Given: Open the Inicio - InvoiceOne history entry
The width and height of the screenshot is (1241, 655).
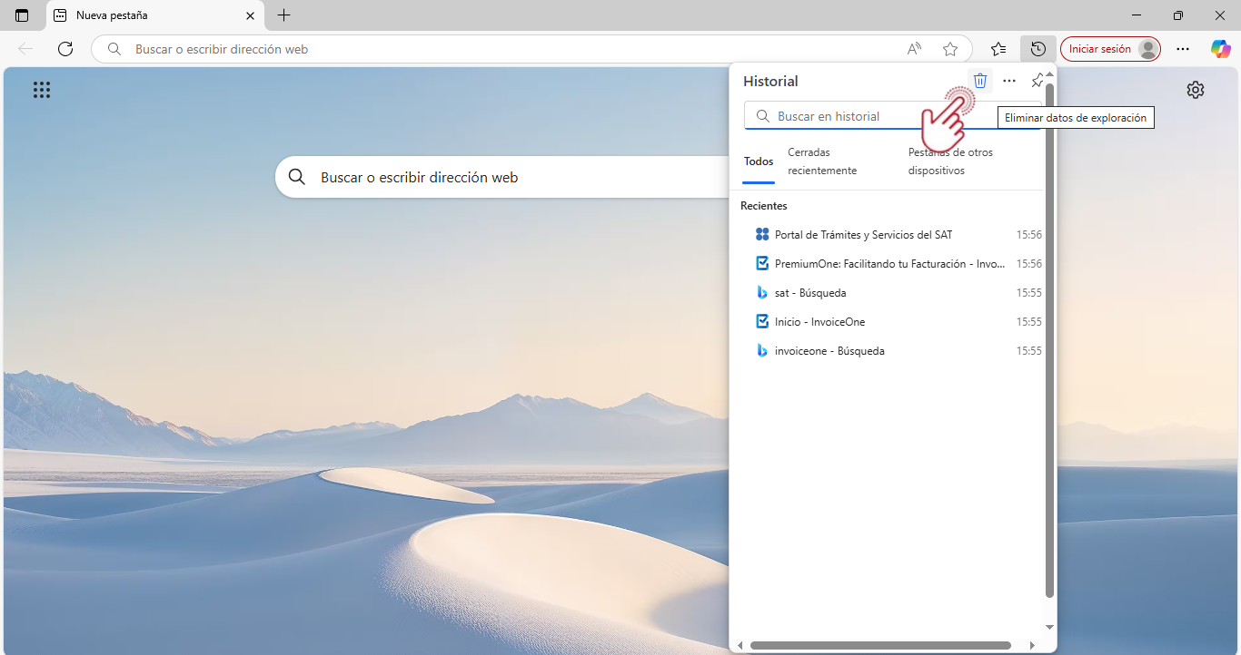Looking at the screenshot, I should [x=819, y=322].
